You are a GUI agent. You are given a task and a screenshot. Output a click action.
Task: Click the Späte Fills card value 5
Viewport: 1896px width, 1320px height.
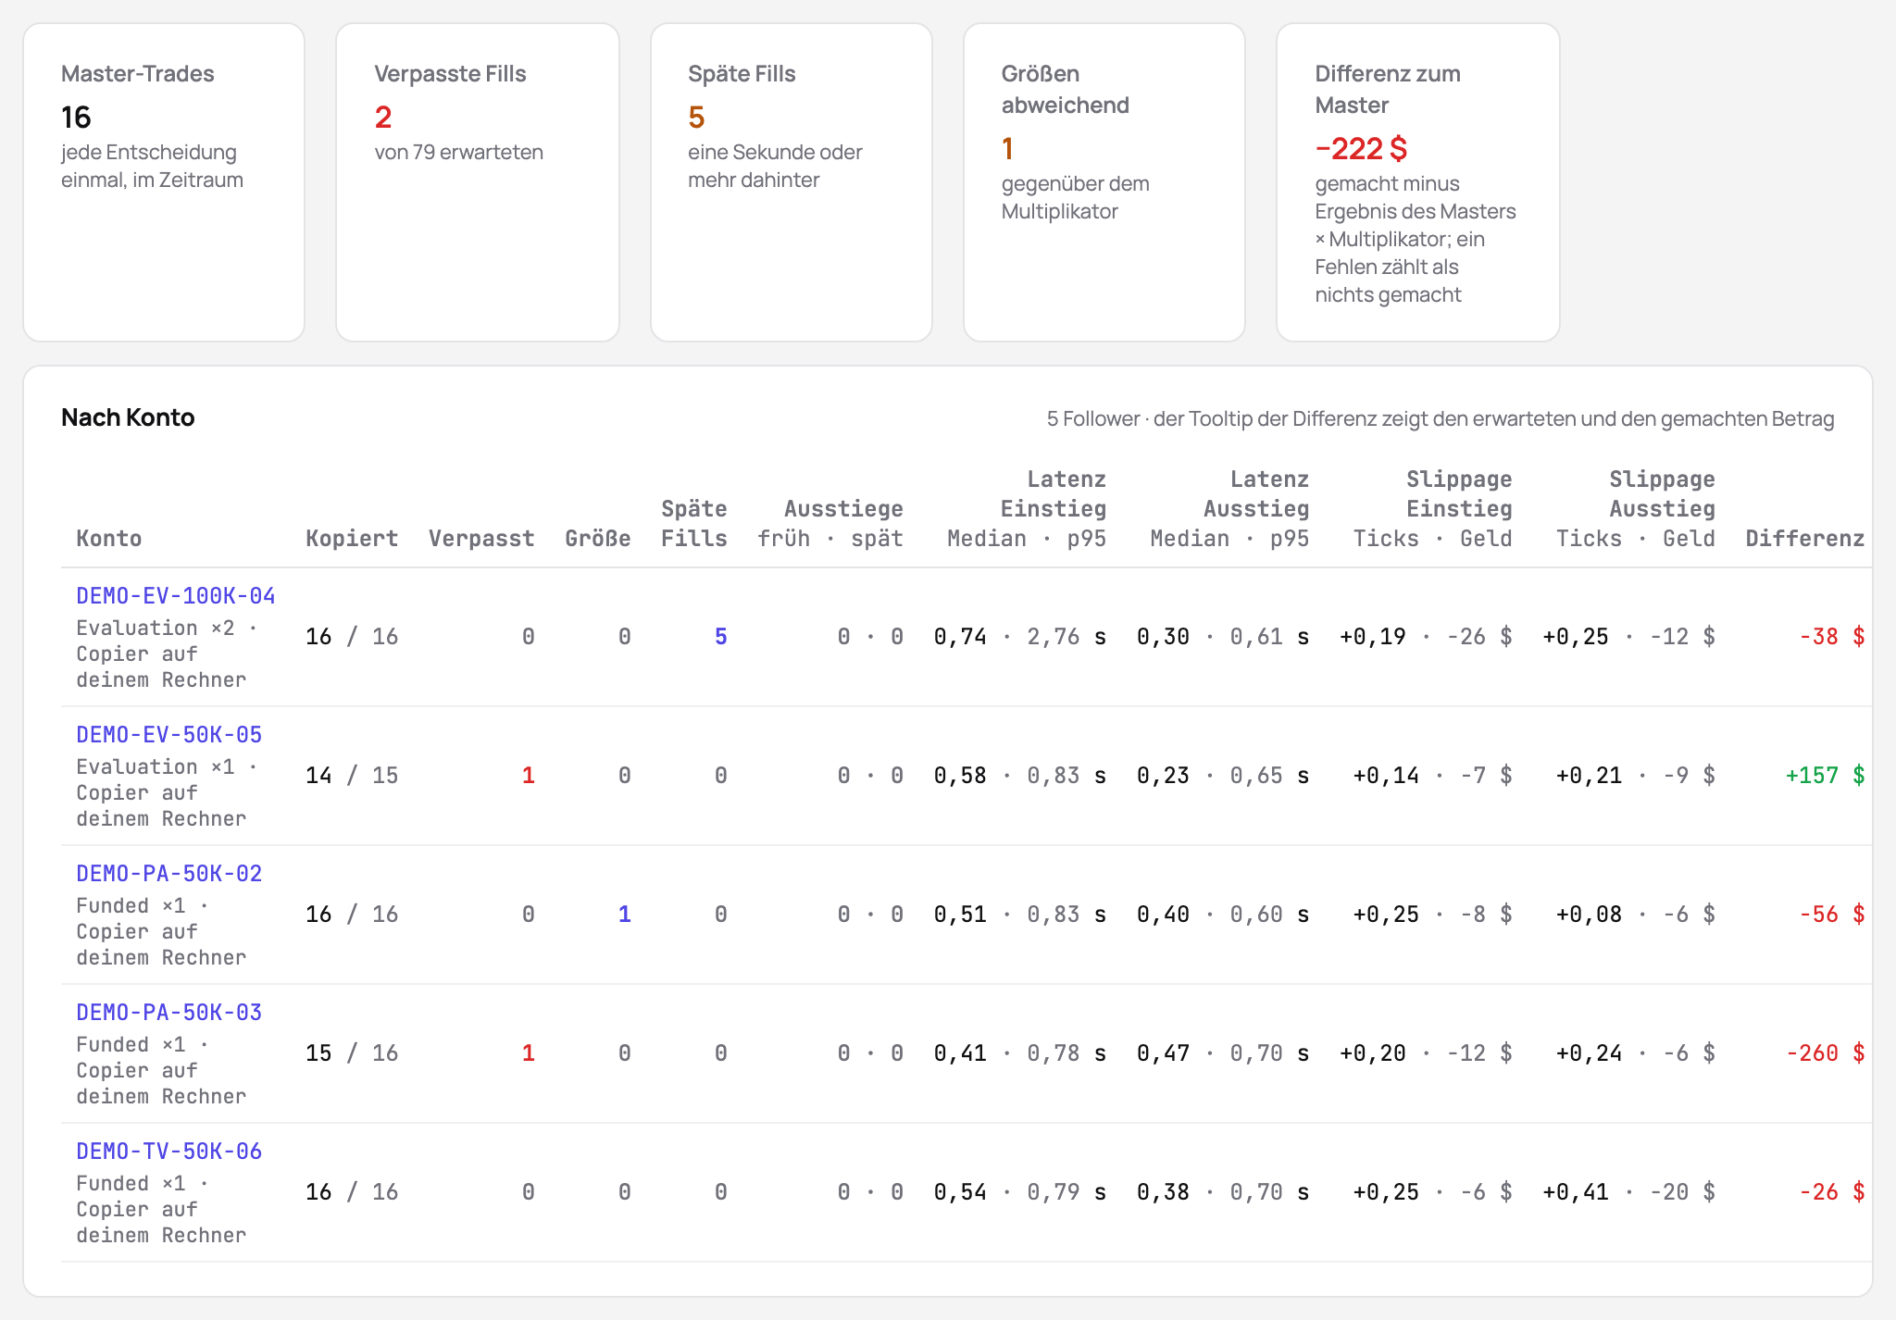(696, 118)
